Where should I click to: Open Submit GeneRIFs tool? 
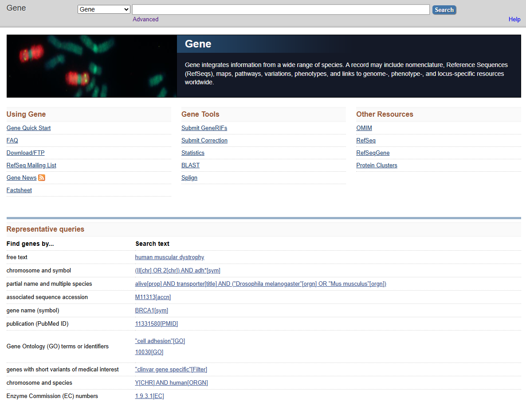[204, 128]
